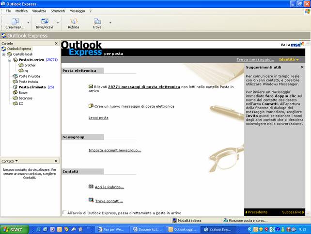Open the Trova dropdown arrow
This screenshot has width=311, height=234.
pos(110,23)
